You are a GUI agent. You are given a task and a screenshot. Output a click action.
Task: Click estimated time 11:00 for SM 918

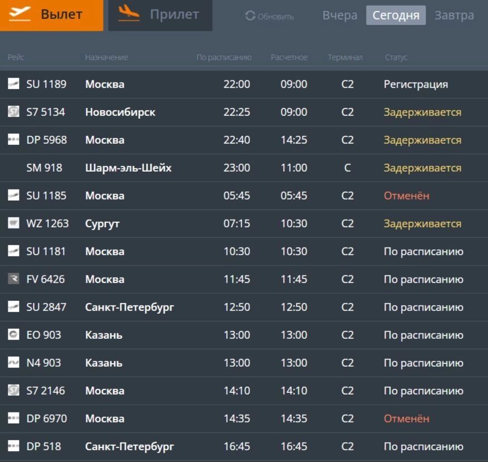294,168
